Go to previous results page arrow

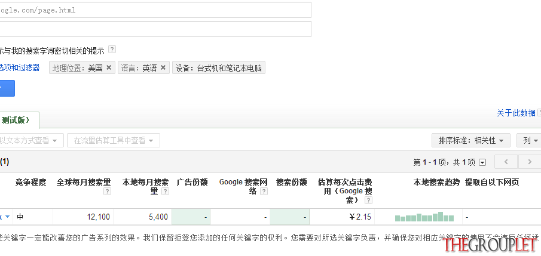tap(506, 162)
